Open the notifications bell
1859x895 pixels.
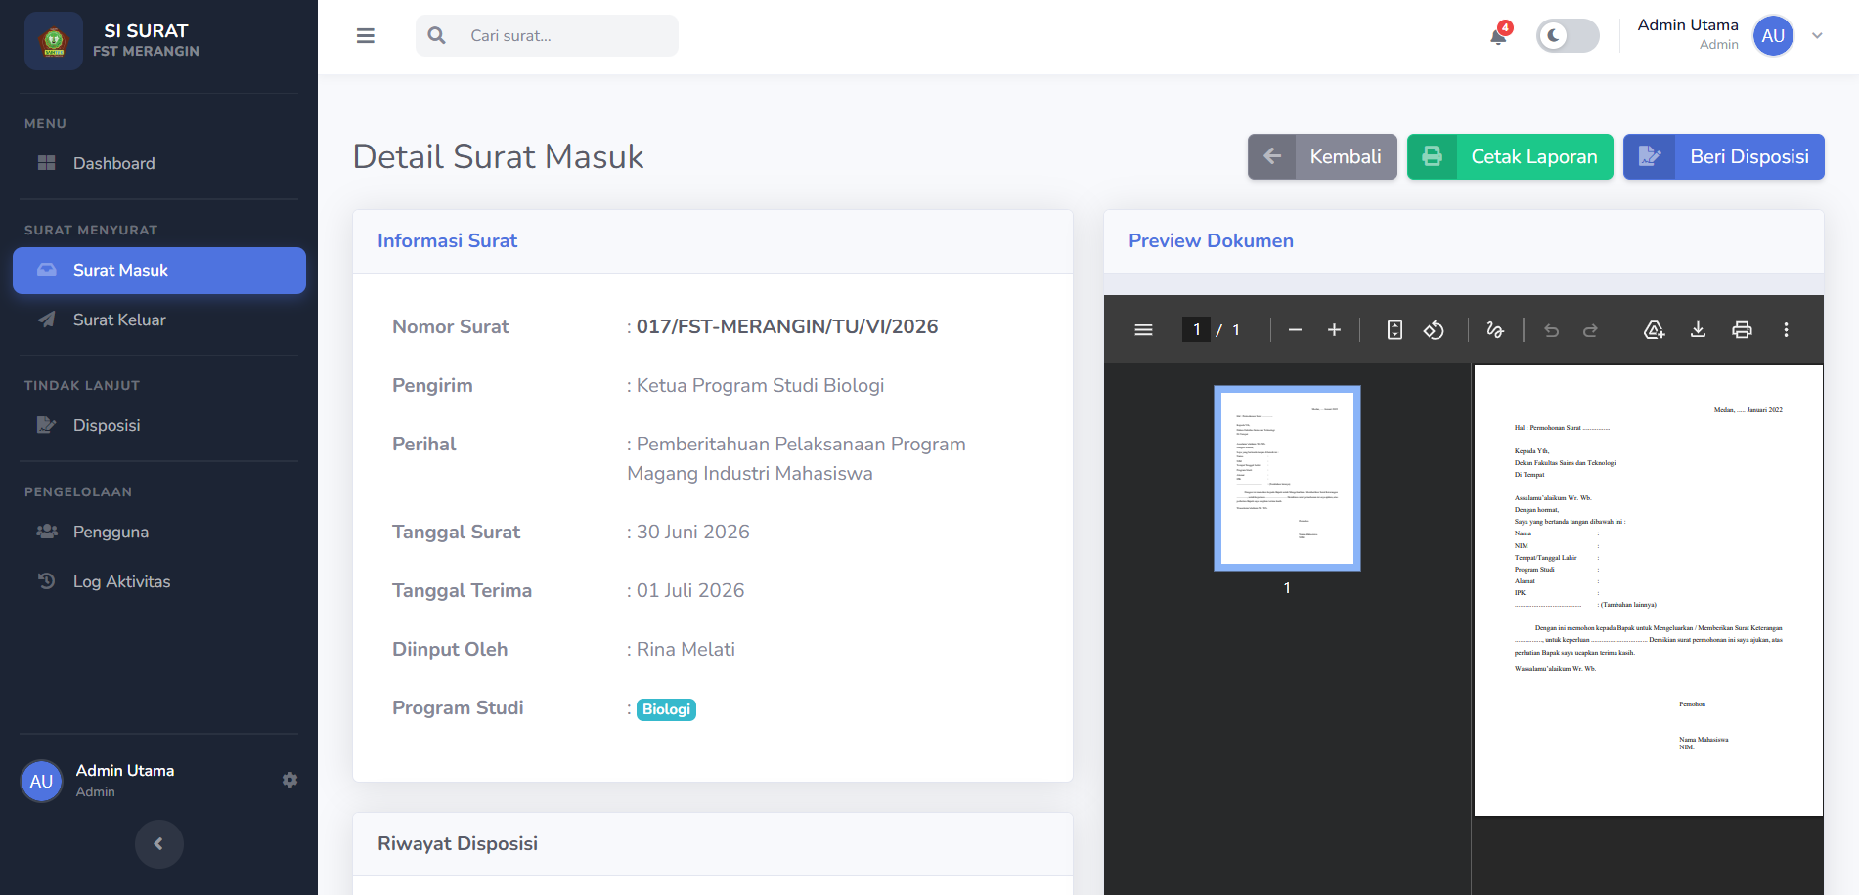[1498, 36]
